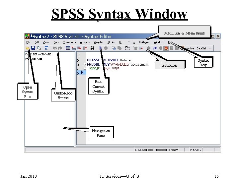Screen dimensions: 239x179
Task: Select DATASET ACTIVATE in the navigation pane
Action: (x=38, y=54)
